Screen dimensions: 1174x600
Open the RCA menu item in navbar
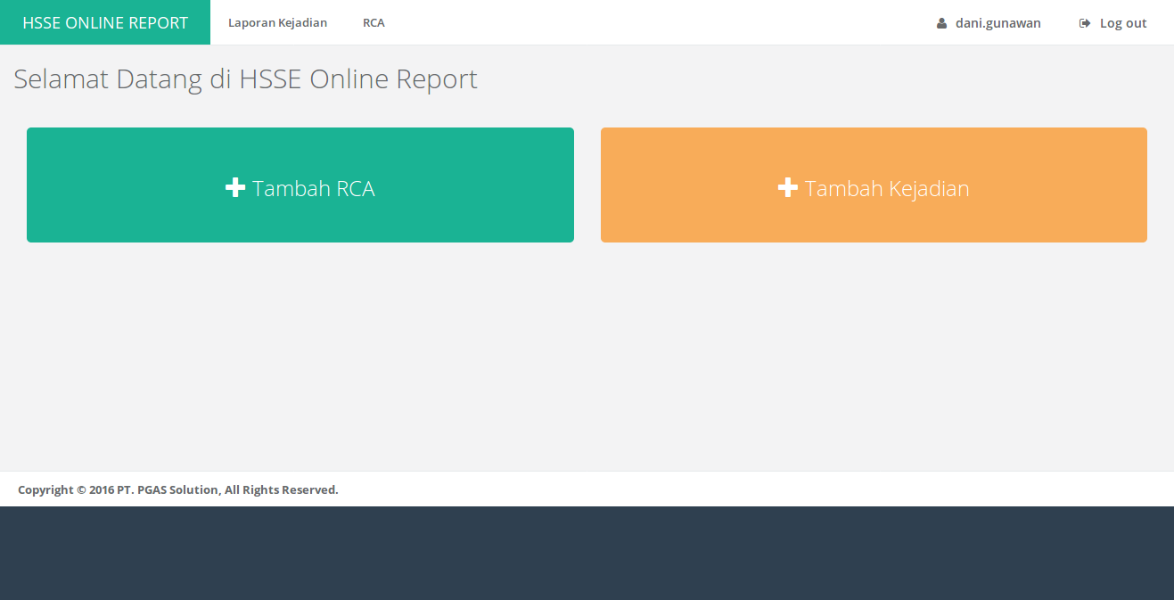374,23
